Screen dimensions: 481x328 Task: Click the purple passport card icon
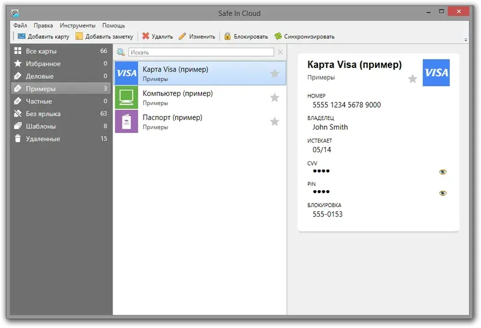pos(126,122)
